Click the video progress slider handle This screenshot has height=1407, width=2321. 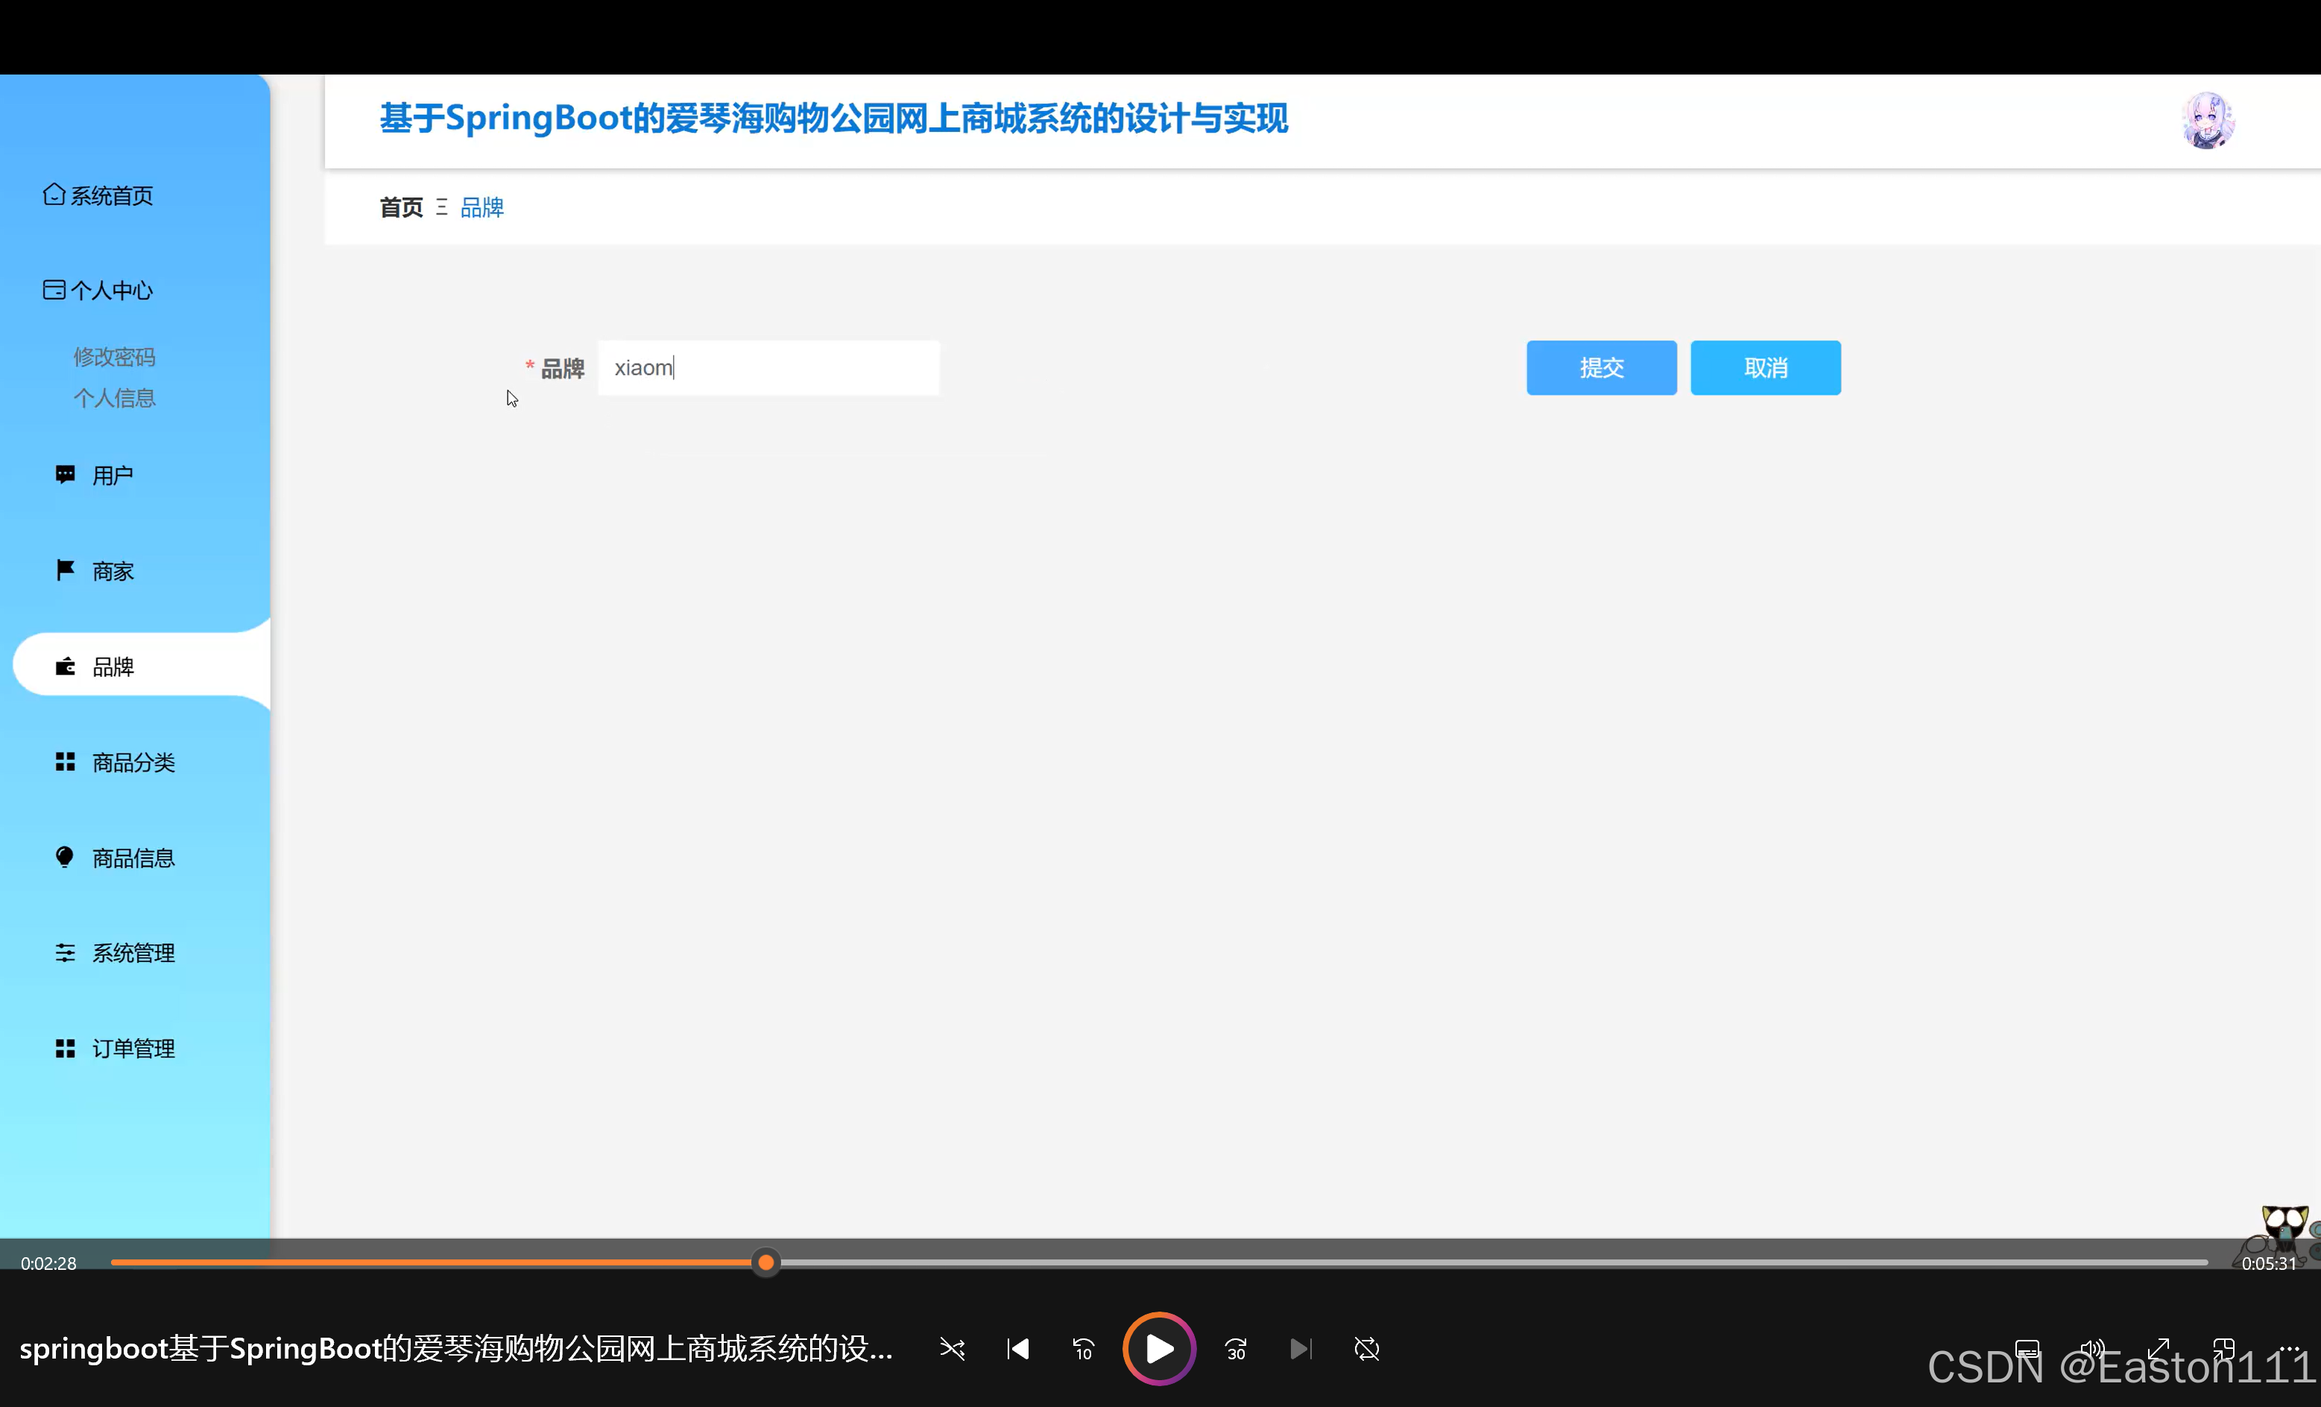[x=765, y=1262]
